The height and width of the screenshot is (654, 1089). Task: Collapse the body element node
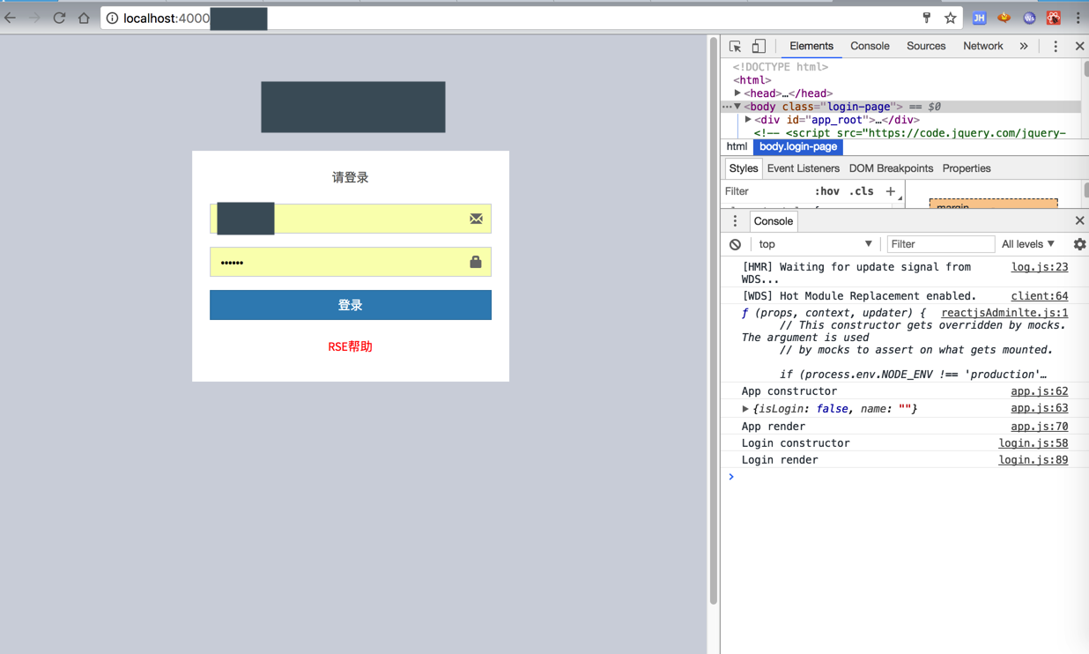tap(737, 107)
